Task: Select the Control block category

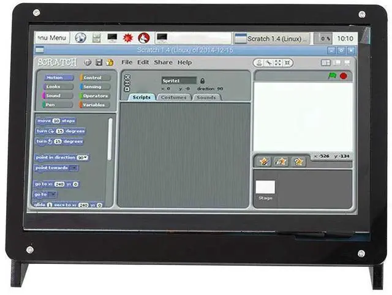Action: pyautogui.click(x=96, y=78)
